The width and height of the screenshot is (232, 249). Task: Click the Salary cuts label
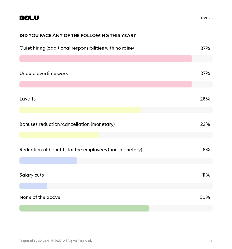[32, 175]
